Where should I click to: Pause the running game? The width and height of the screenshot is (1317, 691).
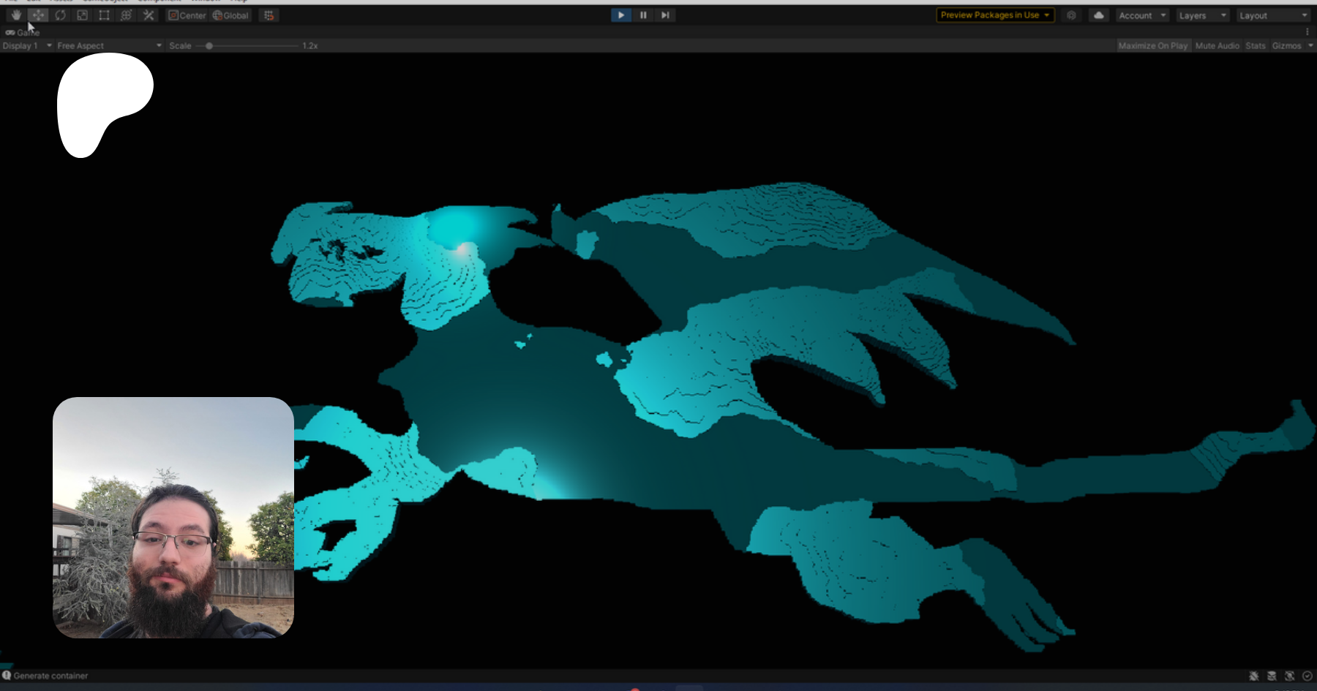pos(643,15)
